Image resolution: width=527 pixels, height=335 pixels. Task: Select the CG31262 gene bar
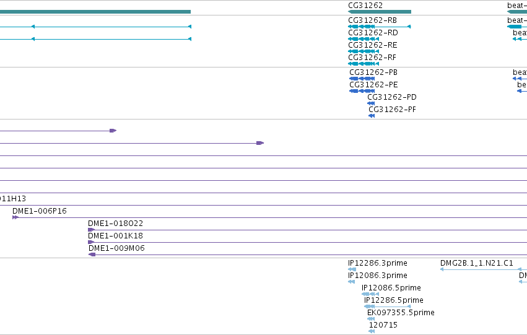point(380,12)
